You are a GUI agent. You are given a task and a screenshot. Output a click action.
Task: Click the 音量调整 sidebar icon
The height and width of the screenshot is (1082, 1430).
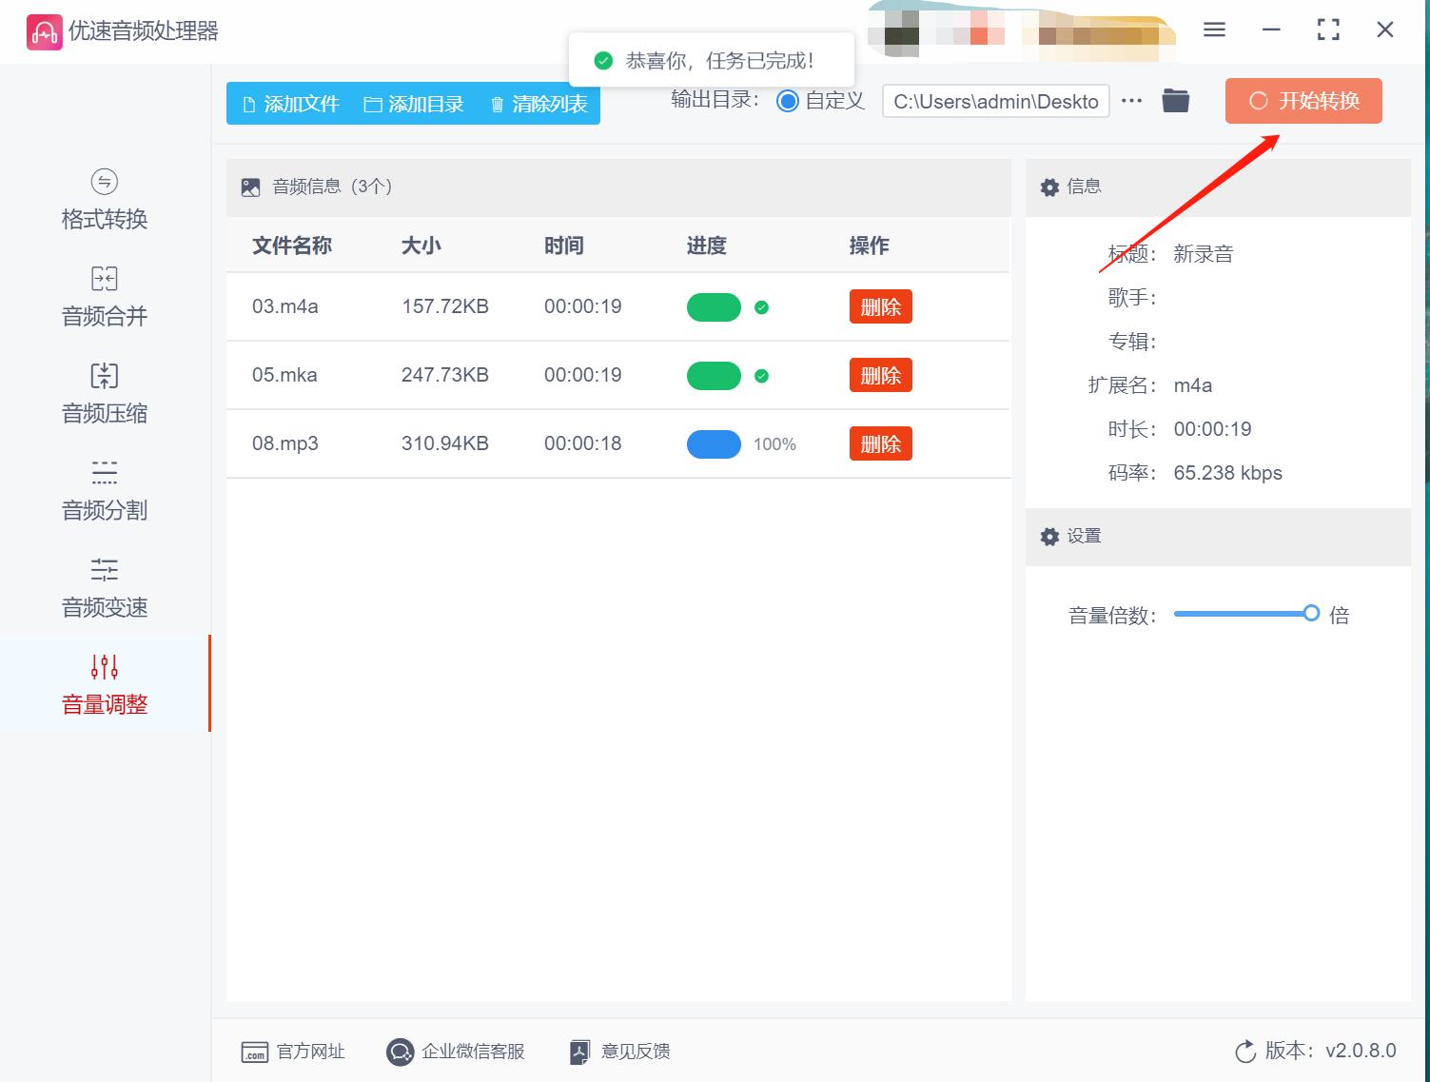pyautogui.click(x=103, y=685)
